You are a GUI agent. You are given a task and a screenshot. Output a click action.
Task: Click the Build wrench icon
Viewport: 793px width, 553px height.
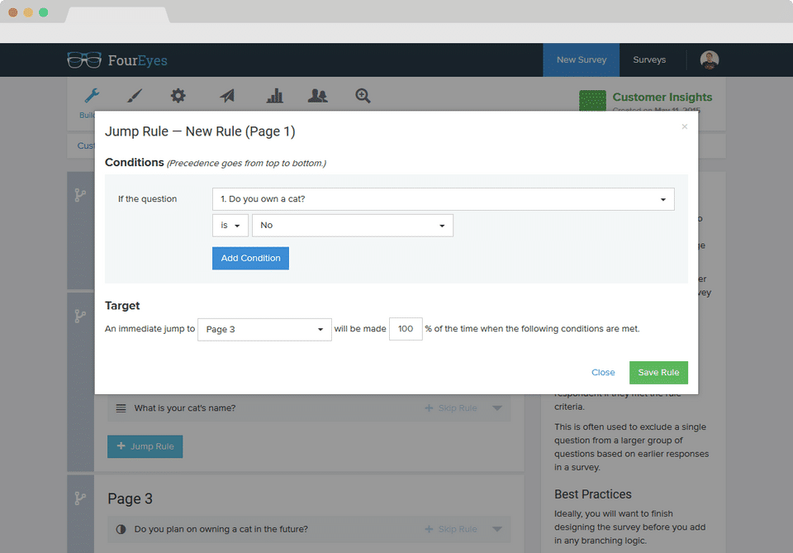(92, 96)
